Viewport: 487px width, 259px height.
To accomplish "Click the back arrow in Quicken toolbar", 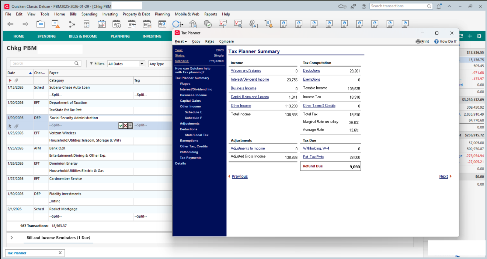I will pos(10,24).
